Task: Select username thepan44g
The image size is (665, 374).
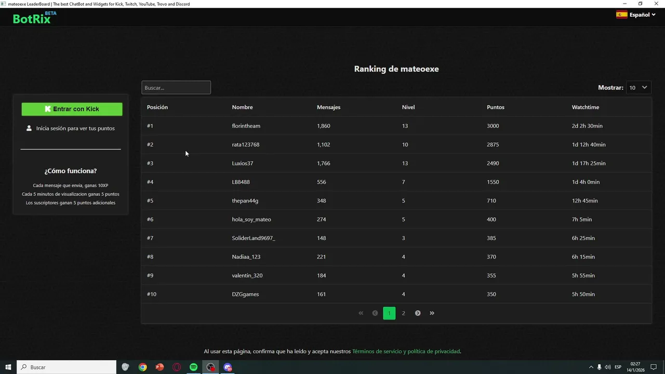Action: pyautogui.click(x=245, y=201)
